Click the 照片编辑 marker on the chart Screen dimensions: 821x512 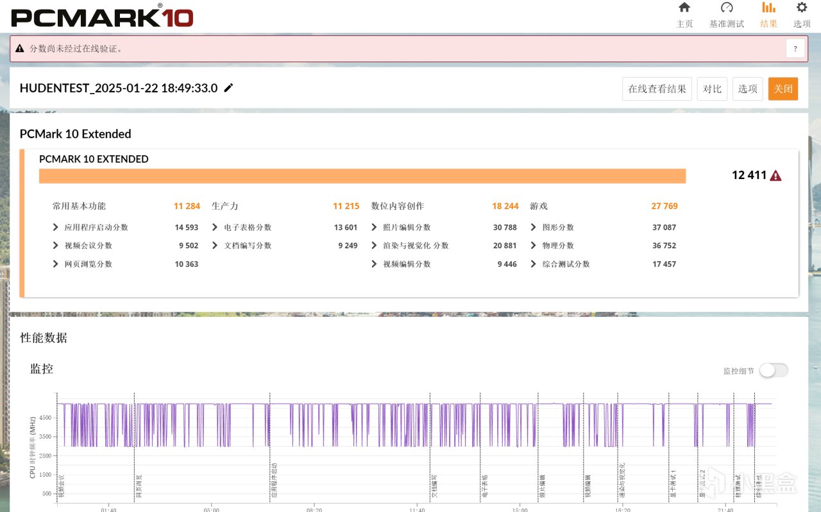pyautogui.click(x=542, y=486)
